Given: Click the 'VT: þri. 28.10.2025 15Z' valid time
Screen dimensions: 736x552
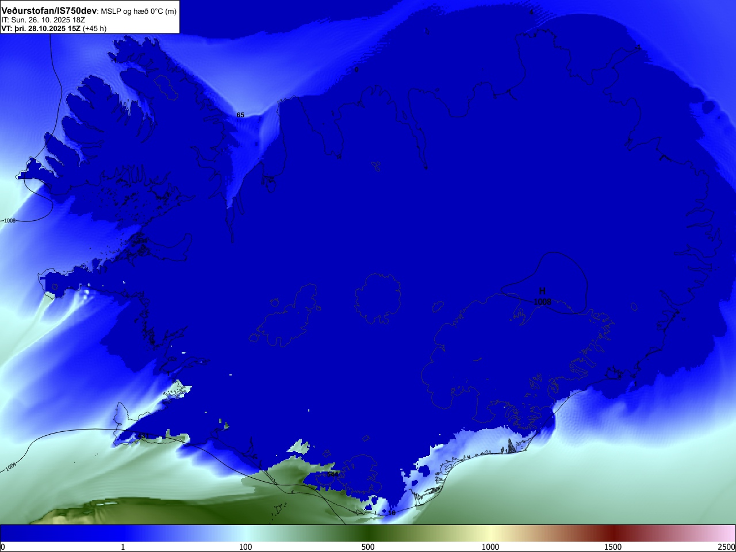Looking at the screenshot, I should click(x=41, y=28).
